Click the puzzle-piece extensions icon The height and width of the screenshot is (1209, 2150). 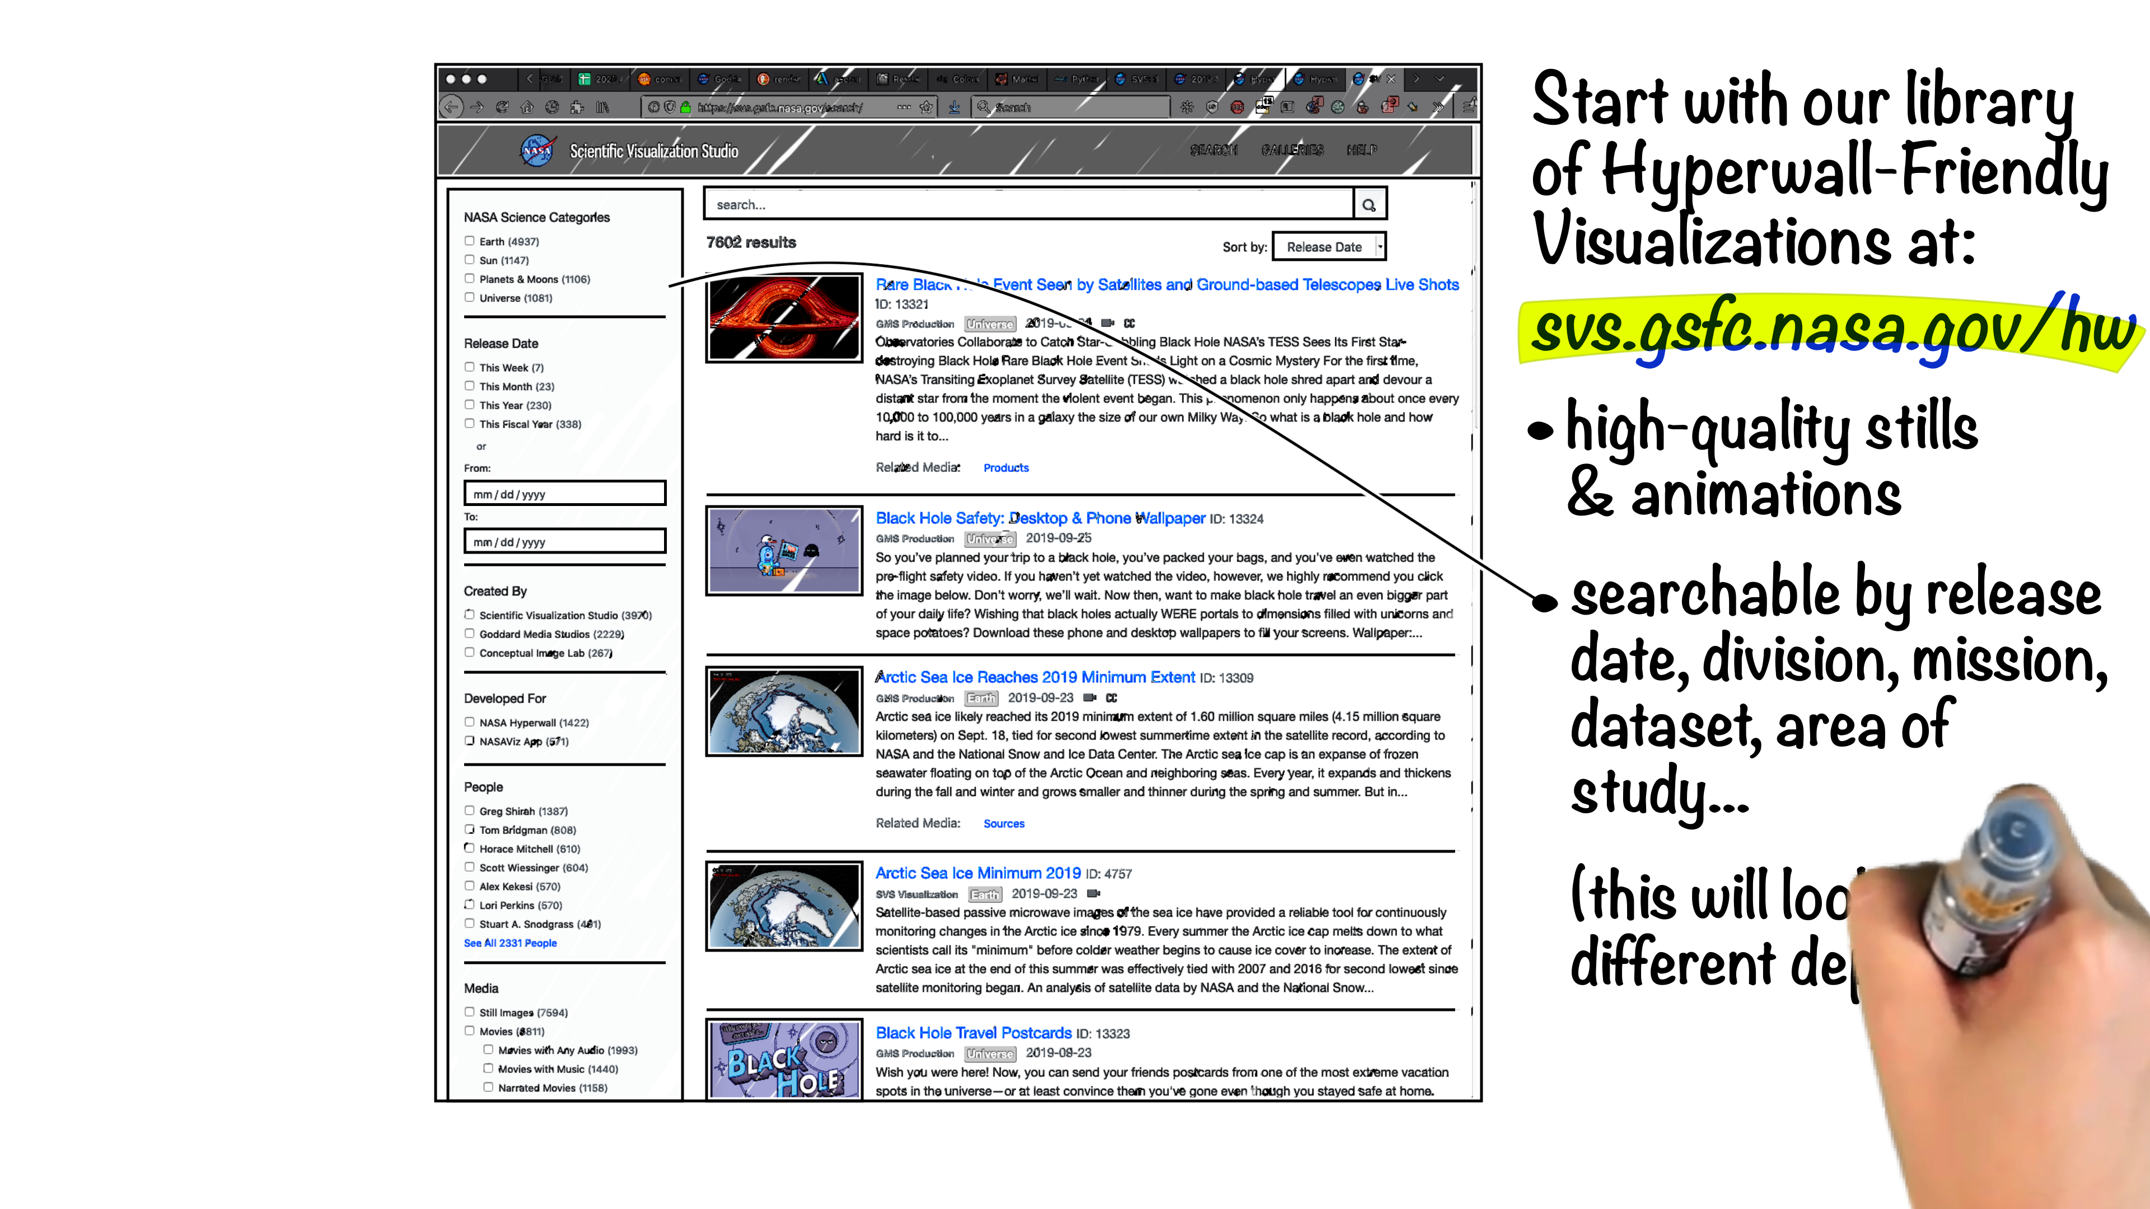click(577, 107)
